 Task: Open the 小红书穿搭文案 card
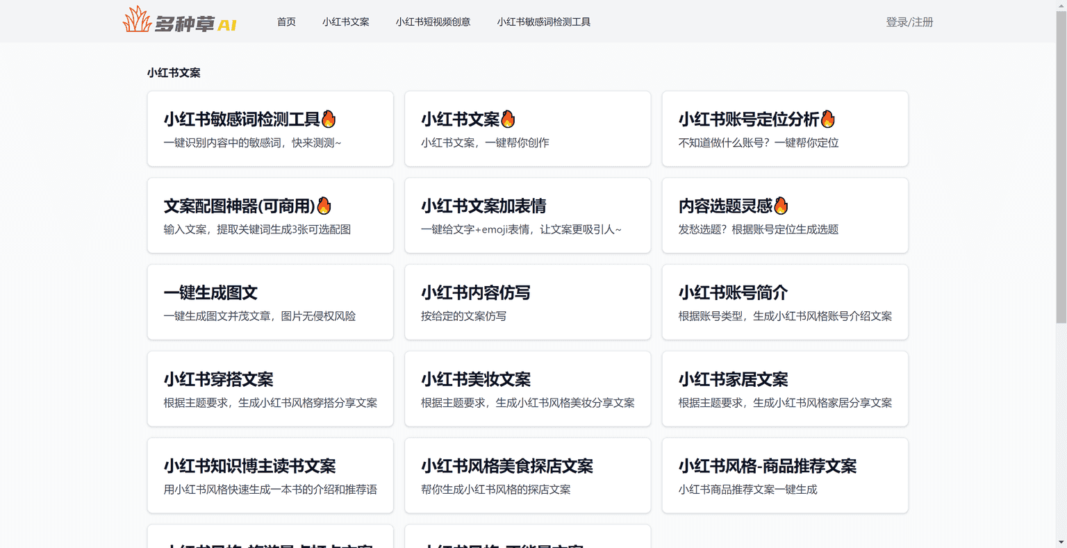coord(270,389)
